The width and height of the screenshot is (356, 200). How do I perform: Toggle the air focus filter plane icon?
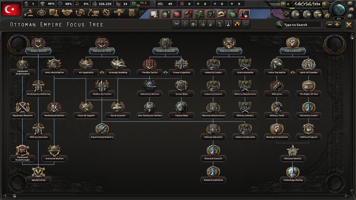[x=177, y=24]
